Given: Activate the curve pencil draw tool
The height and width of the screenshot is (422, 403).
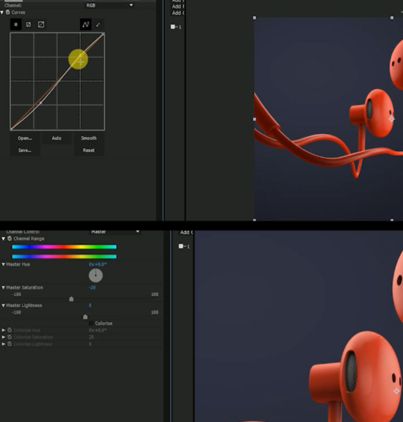Looking at the screenshot, I should [x=98, y=24].
